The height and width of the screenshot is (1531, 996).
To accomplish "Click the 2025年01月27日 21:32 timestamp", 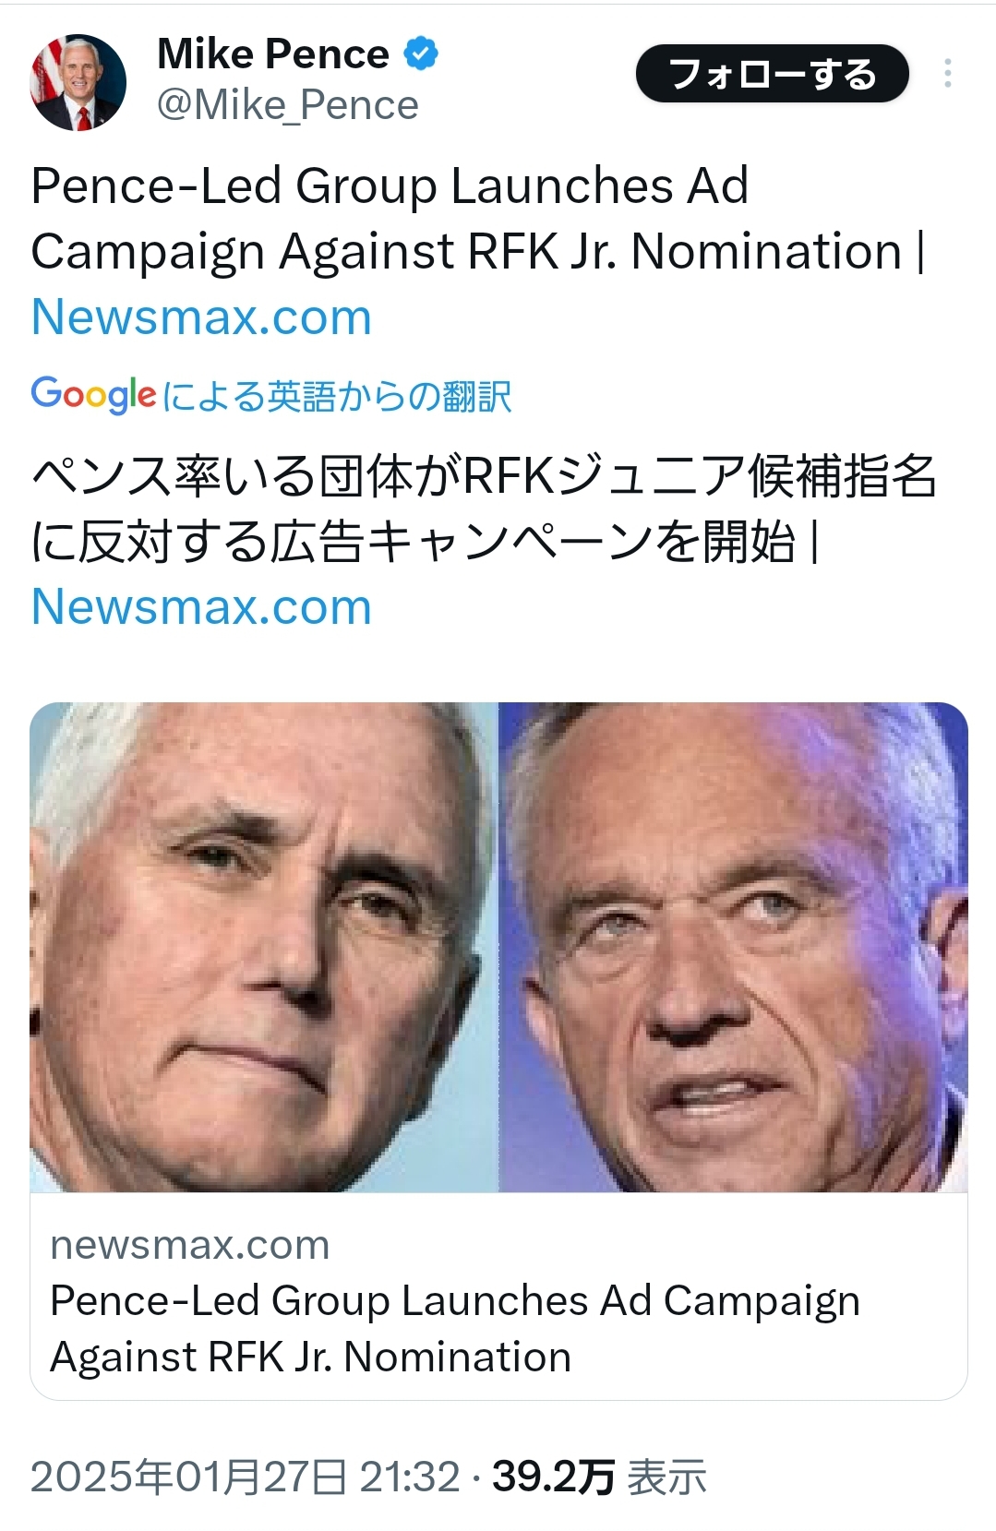I will 246,1477.
